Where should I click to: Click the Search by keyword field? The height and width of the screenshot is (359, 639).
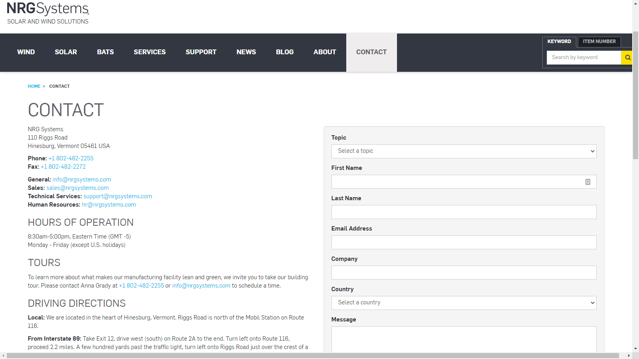[x=584, y=57]
